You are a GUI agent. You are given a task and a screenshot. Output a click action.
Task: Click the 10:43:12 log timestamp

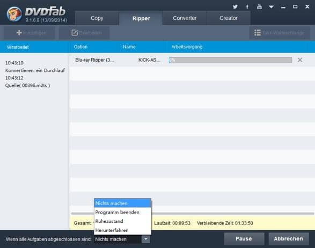click(x=14, y=78)
